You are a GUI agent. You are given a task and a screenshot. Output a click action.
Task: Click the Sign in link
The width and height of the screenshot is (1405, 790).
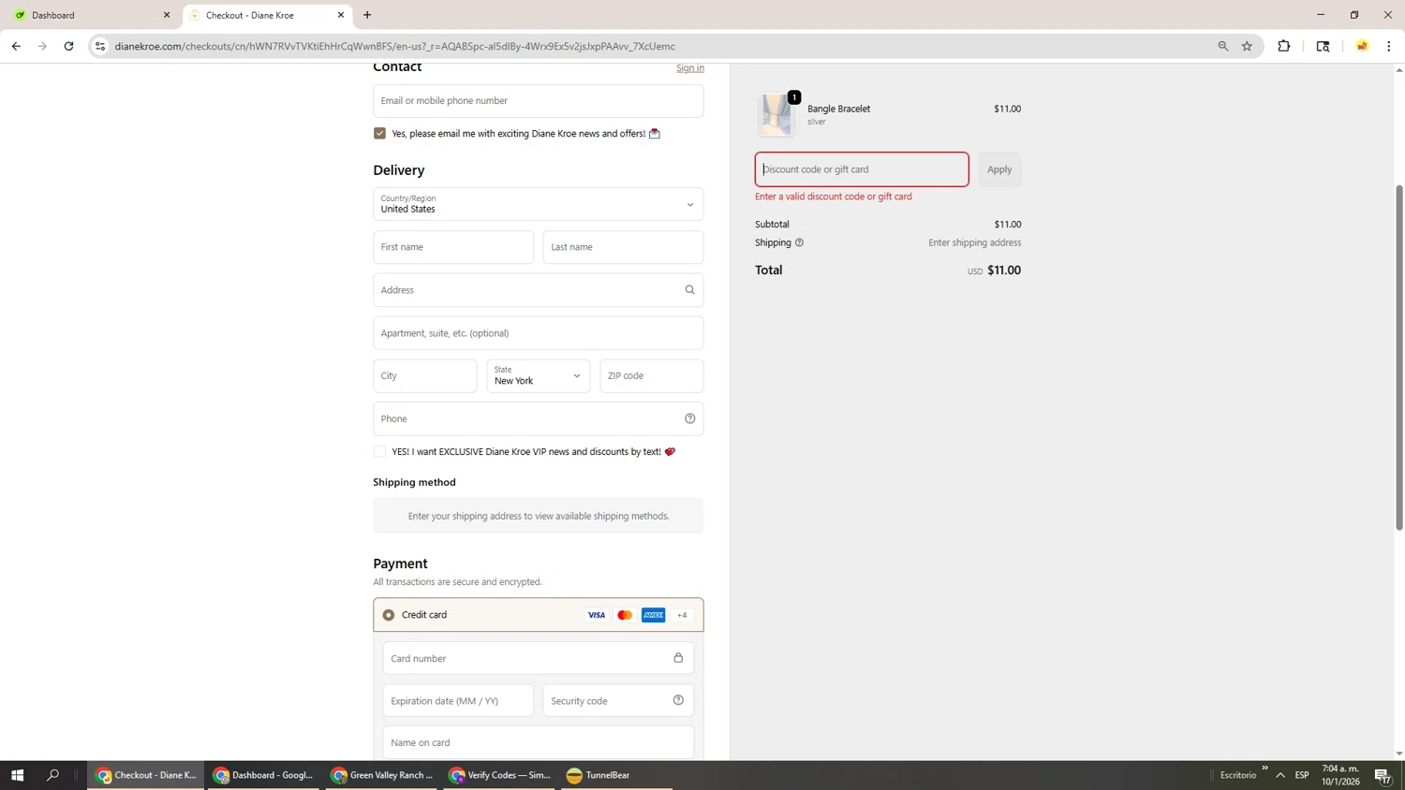point(690,68)
